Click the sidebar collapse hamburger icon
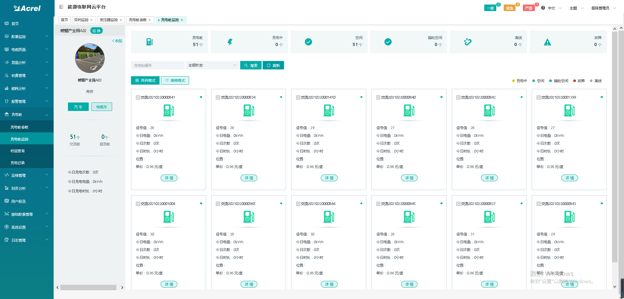The height and width of the screenshot is (299, 624). (61, 7)
